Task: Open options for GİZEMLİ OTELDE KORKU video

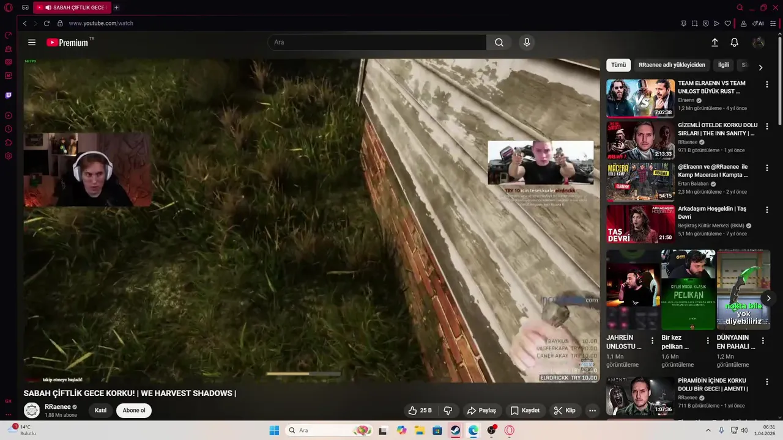Action: [x=767, y=127]
